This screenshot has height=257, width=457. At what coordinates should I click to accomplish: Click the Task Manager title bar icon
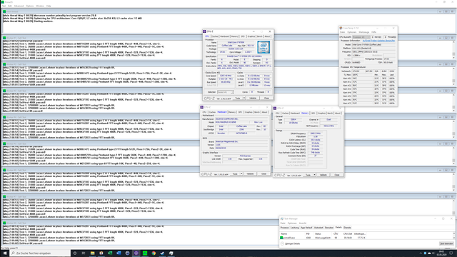coord(282,218)
